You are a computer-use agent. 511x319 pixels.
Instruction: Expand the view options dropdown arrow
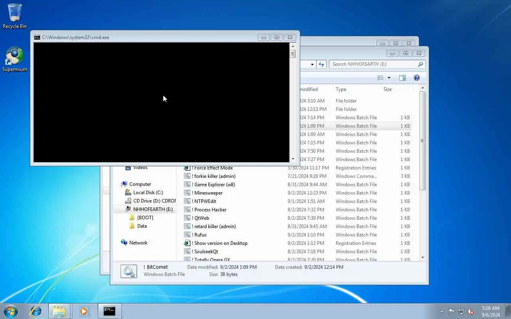[389, 78]
